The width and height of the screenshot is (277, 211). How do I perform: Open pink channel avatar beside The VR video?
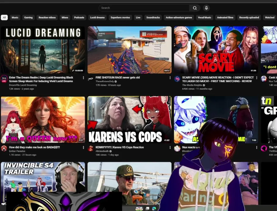tap(264, 149)
